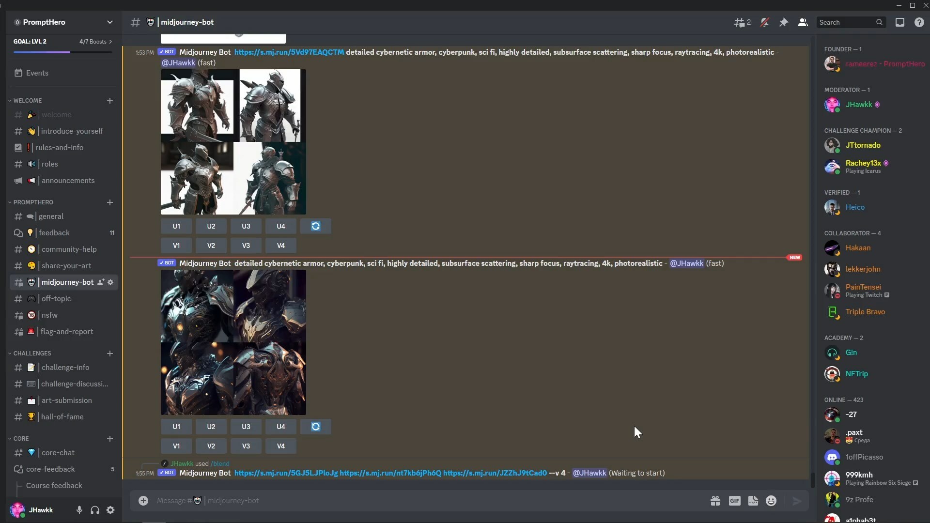Click U4 upscale under first image grid

pyautogui.click(x=281, y=226)
